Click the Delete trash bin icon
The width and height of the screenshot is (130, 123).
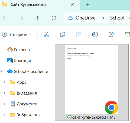pyautogui.click(x=128, y=34)
